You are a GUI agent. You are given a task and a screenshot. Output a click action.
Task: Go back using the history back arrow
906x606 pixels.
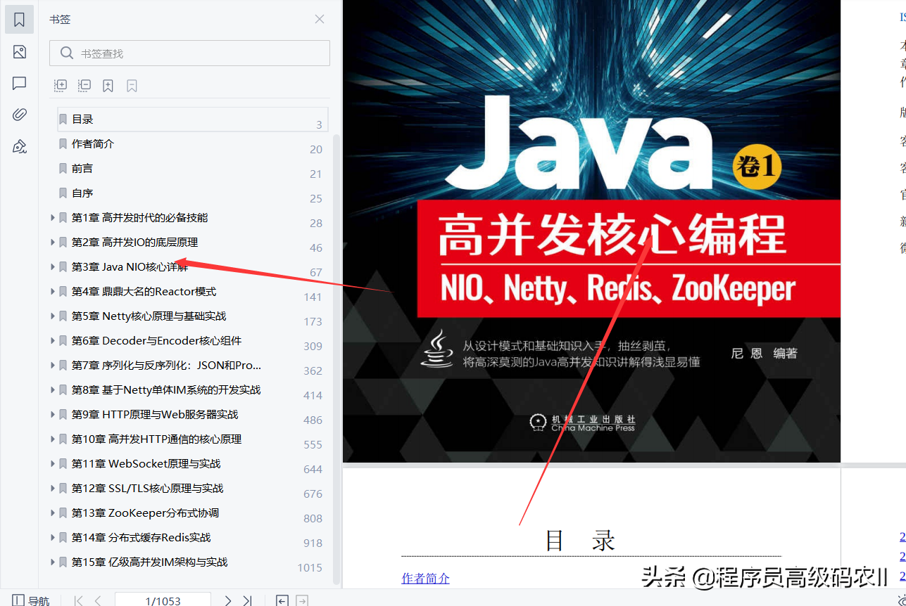coord(282,601)
